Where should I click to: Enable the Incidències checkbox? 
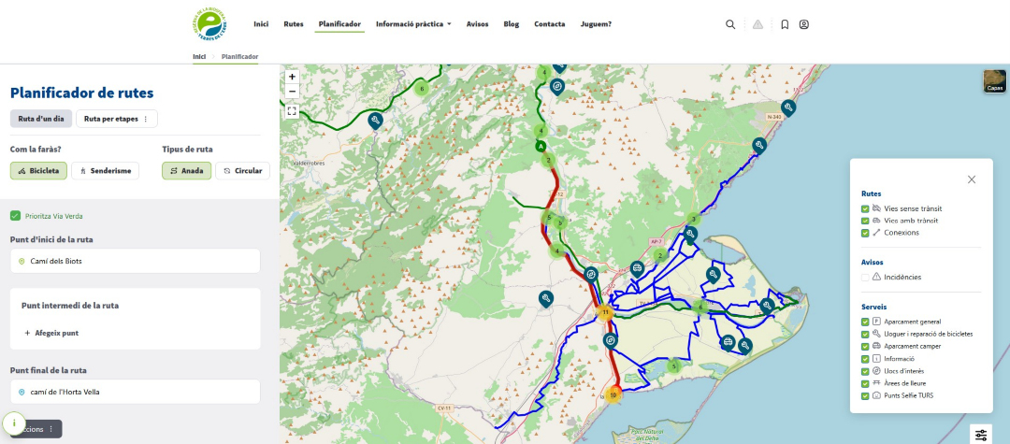click(865, 277)
